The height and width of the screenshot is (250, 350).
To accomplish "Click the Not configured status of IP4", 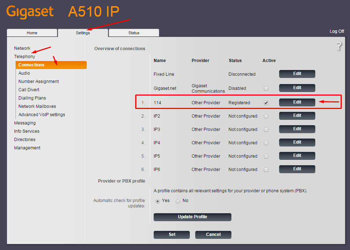I will (x=243, y=143).
